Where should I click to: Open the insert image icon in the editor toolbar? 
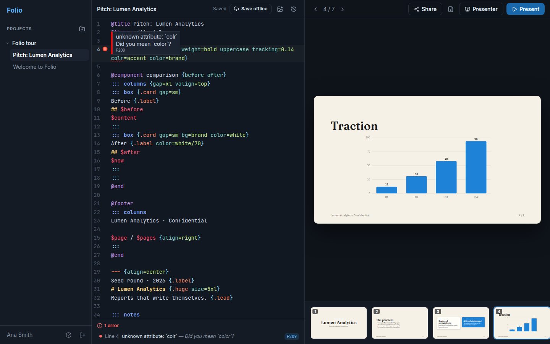[x=280, y=9]
